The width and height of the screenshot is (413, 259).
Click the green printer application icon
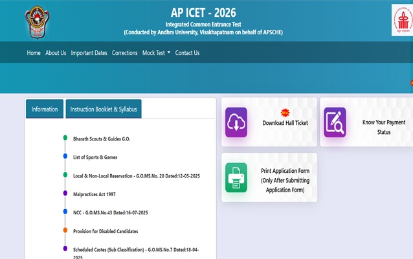pyautogui.click(x=236, y=177)
